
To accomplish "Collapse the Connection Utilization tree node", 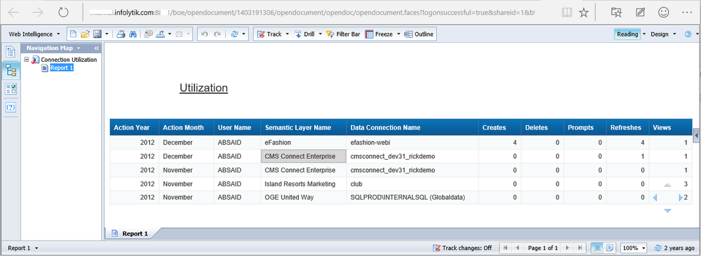I will (x=27, y=59).
